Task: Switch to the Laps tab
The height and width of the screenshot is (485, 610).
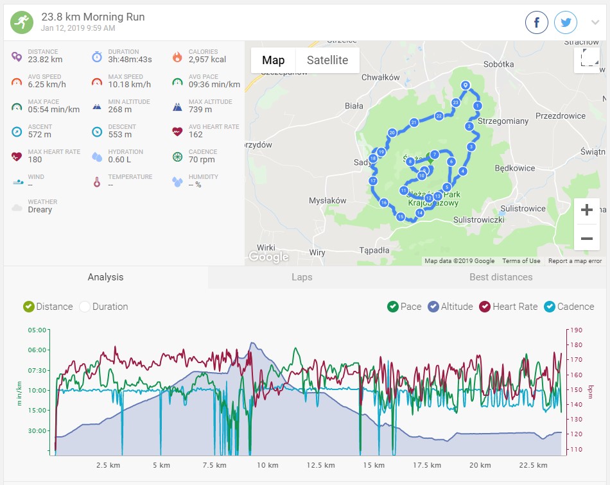Action: tap(302, 277)
